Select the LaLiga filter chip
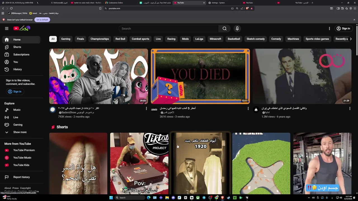The image size is (358, 201). point(199,39)
